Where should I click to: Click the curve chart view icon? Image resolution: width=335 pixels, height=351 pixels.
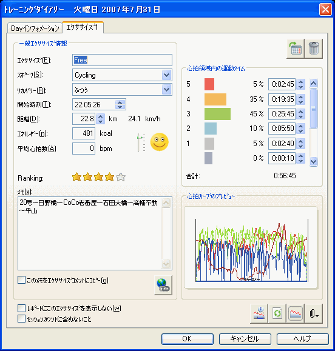click(x=296, y=313)
